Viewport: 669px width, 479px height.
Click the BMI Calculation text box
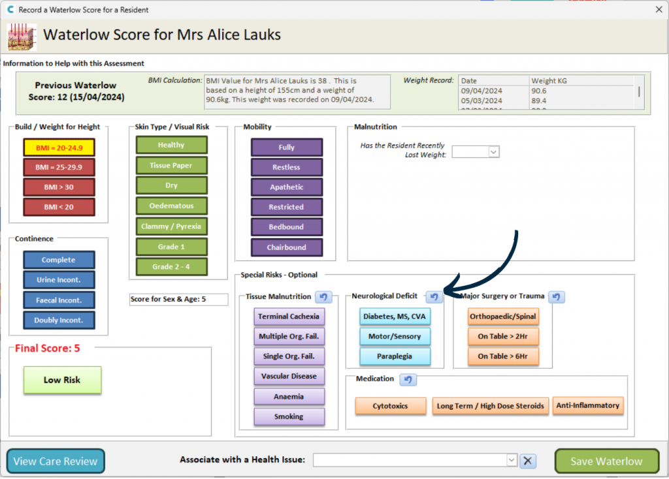(x=297, y=92)
